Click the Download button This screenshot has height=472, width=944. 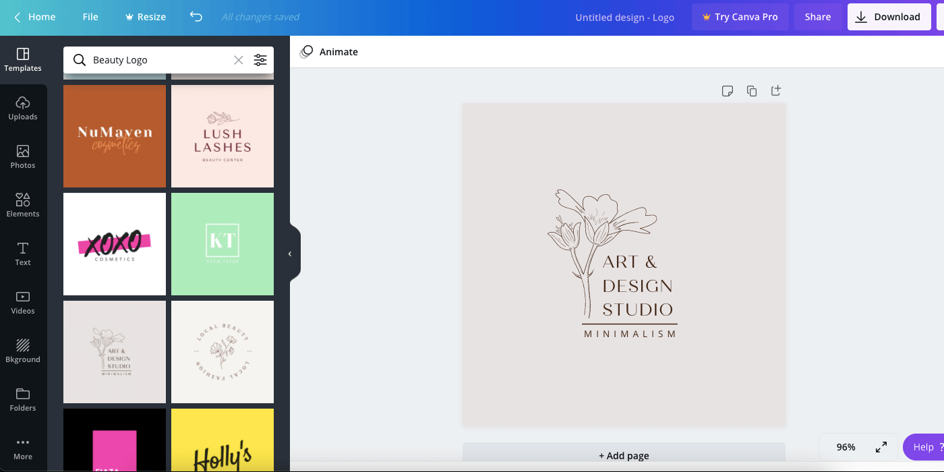pyautogui.click(x=889, y=17)
